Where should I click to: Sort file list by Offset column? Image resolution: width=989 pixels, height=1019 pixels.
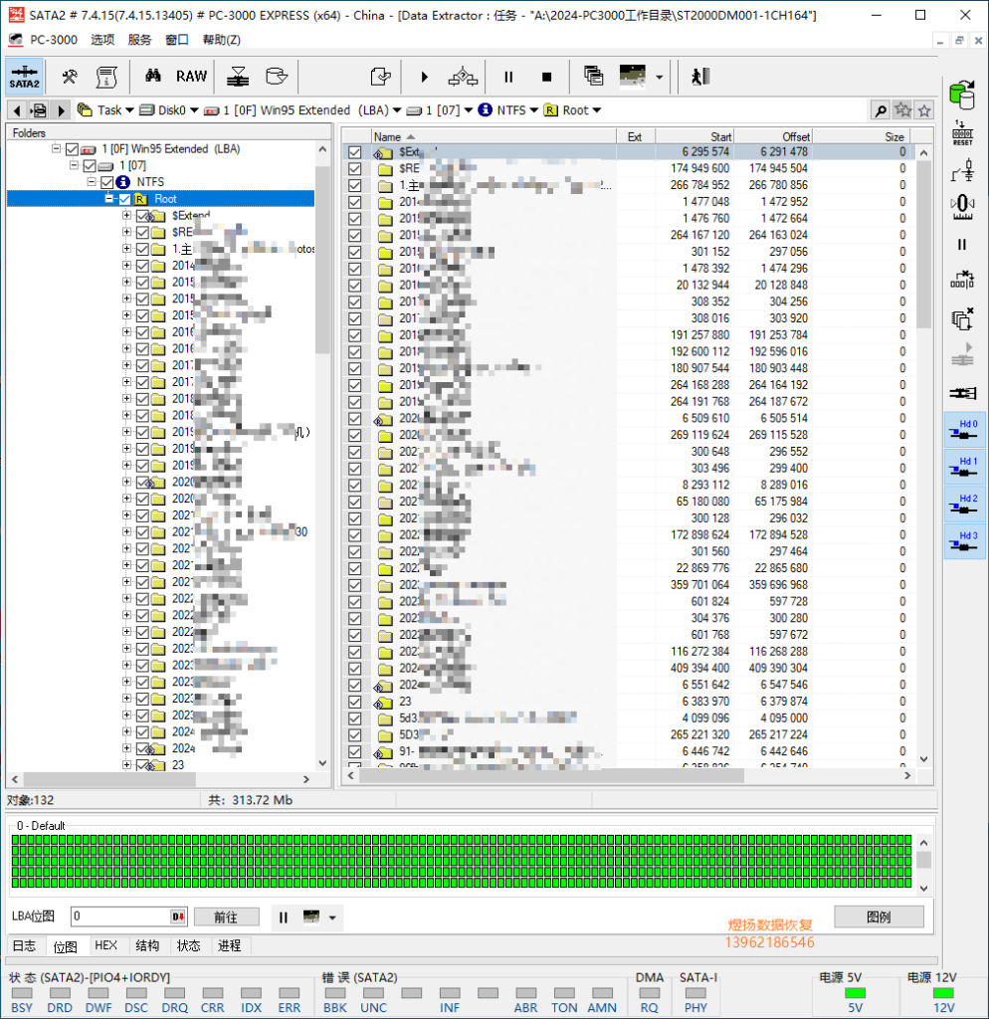pyautogui.click(x=773, y=136)
